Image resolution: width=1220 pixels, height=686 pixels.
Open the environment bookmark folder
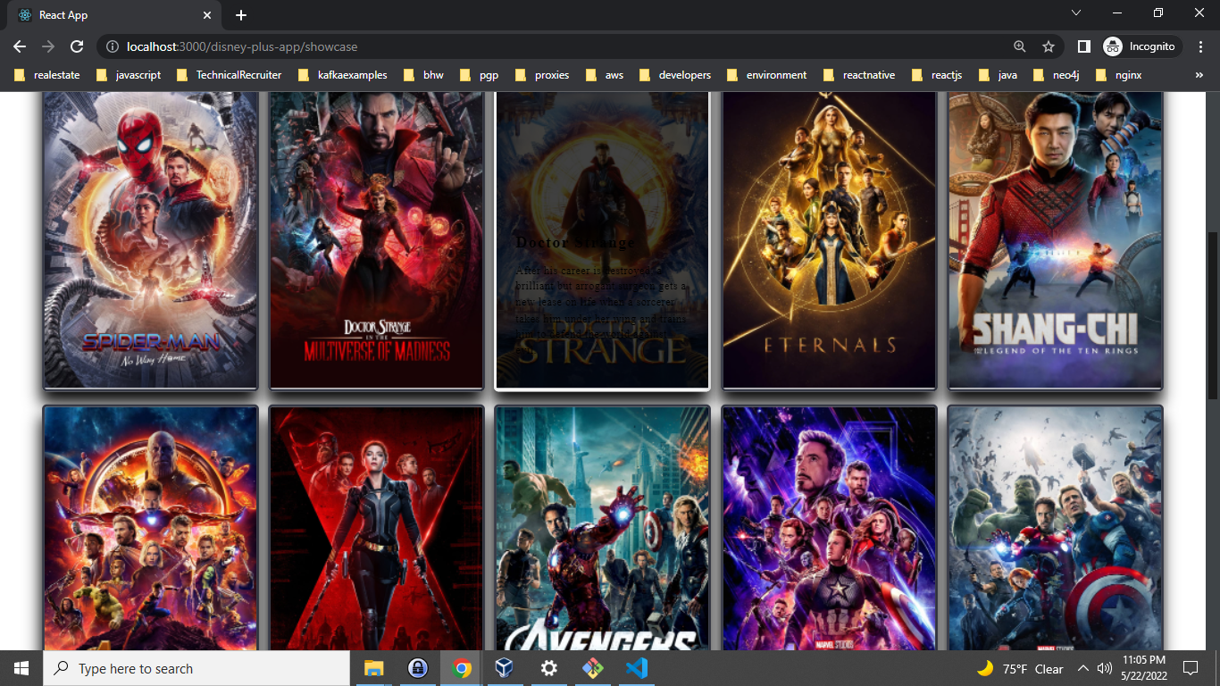tap(767, 75)
